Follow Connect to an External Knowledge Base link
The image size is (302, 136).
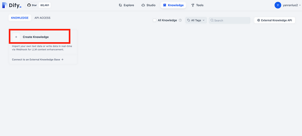click(38, 59)
